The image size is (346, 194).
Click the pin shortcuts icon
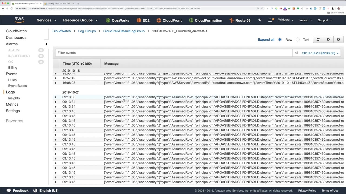point(260,20)
